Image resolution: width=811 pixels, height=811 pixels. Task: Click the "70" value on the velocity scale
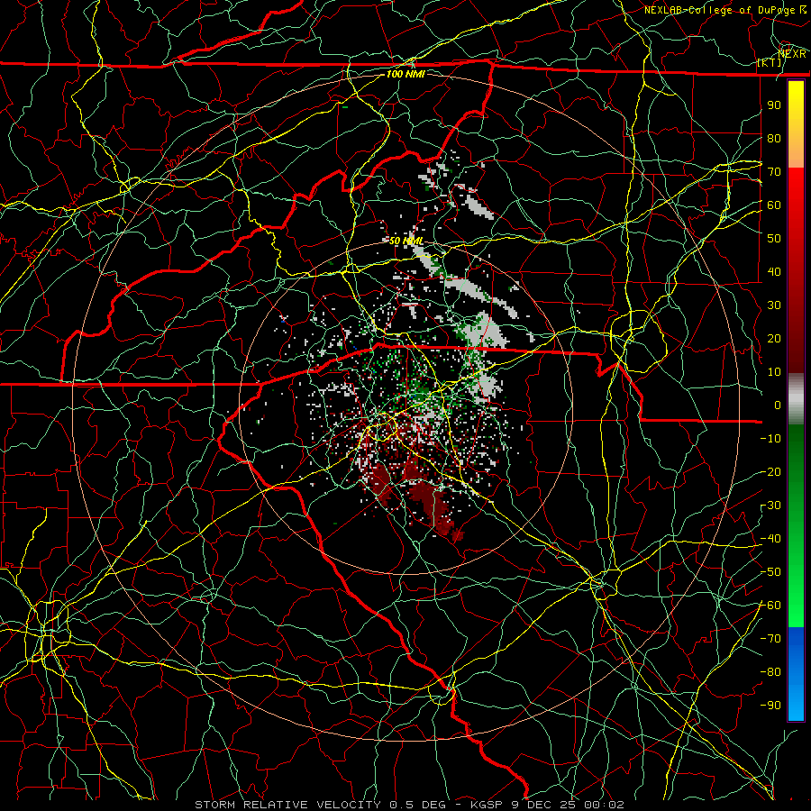(774, 172)
